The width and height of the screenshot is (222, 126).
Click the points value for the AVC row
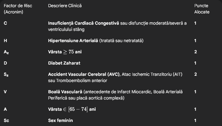click(195, 75)
